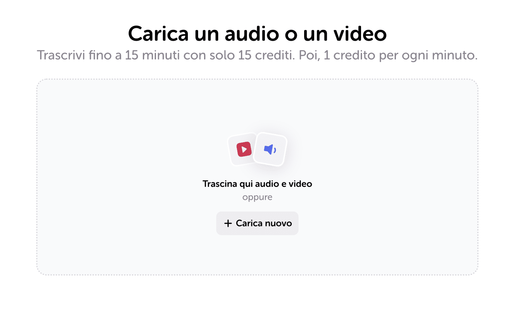Image resolution: width=522 pixels, height=312 pixels.
Task: Click the Carica un audio o un video heading
Action: pos(257,34)
